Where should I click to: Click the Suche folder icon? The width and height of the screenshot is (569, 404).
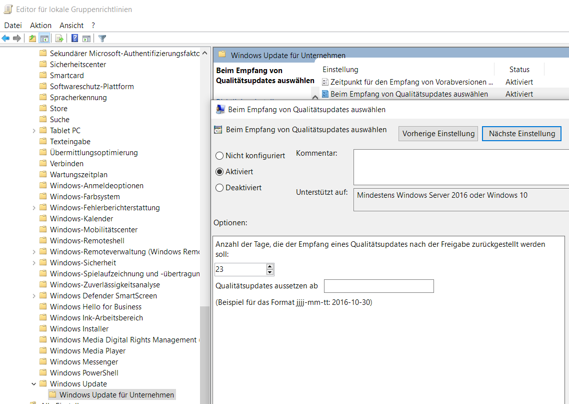pyautogui.click(x=43, y=119)
